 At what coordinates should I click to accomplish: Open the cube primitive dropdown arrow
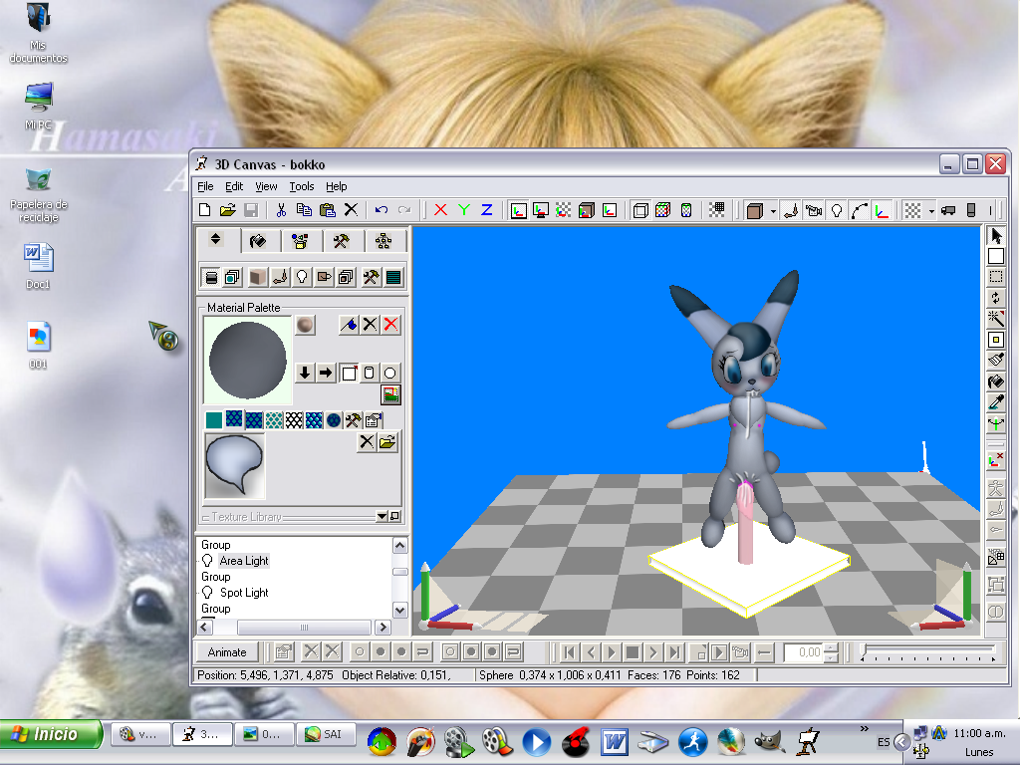772,211
